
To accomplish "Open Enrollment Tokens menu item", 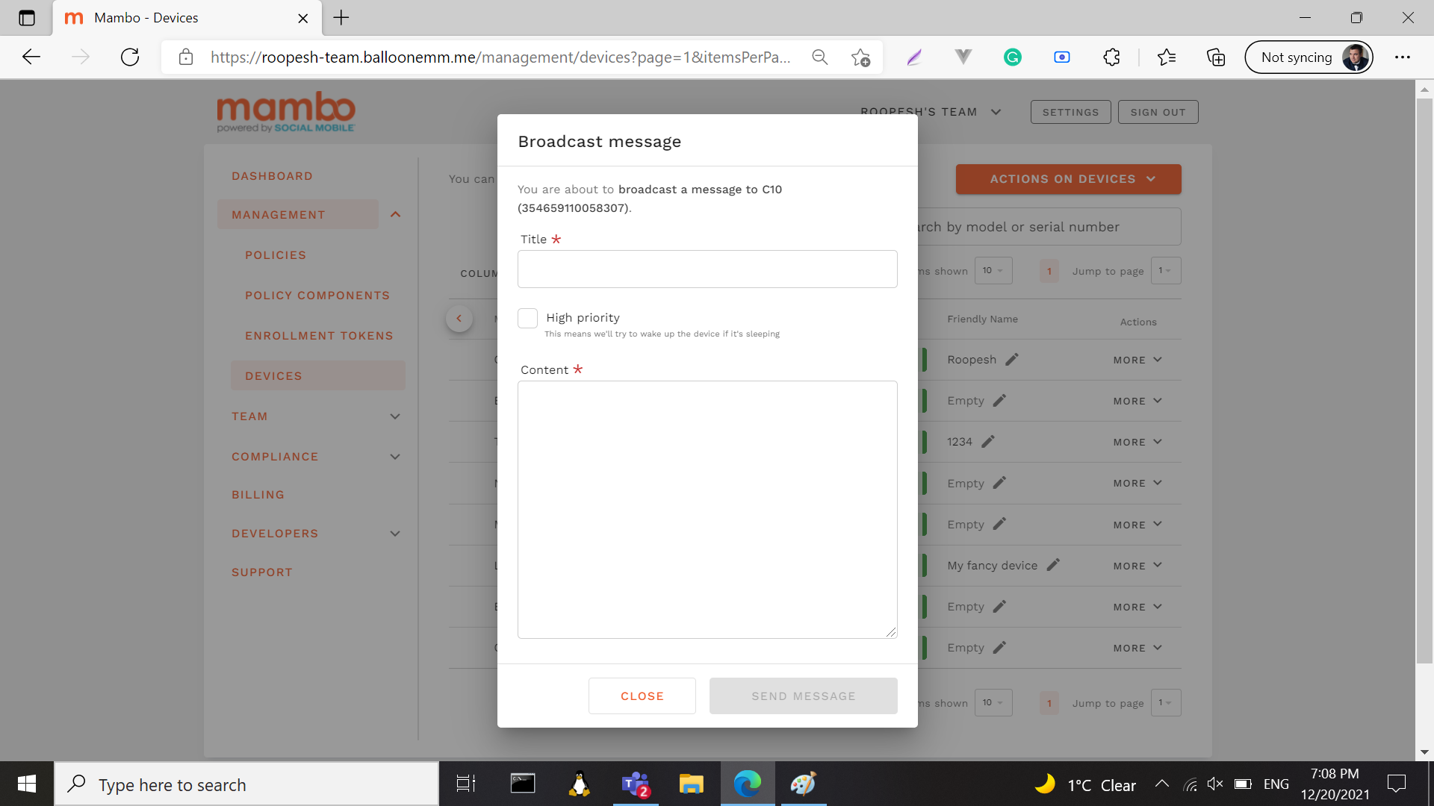I will click(x=319, y=336).
